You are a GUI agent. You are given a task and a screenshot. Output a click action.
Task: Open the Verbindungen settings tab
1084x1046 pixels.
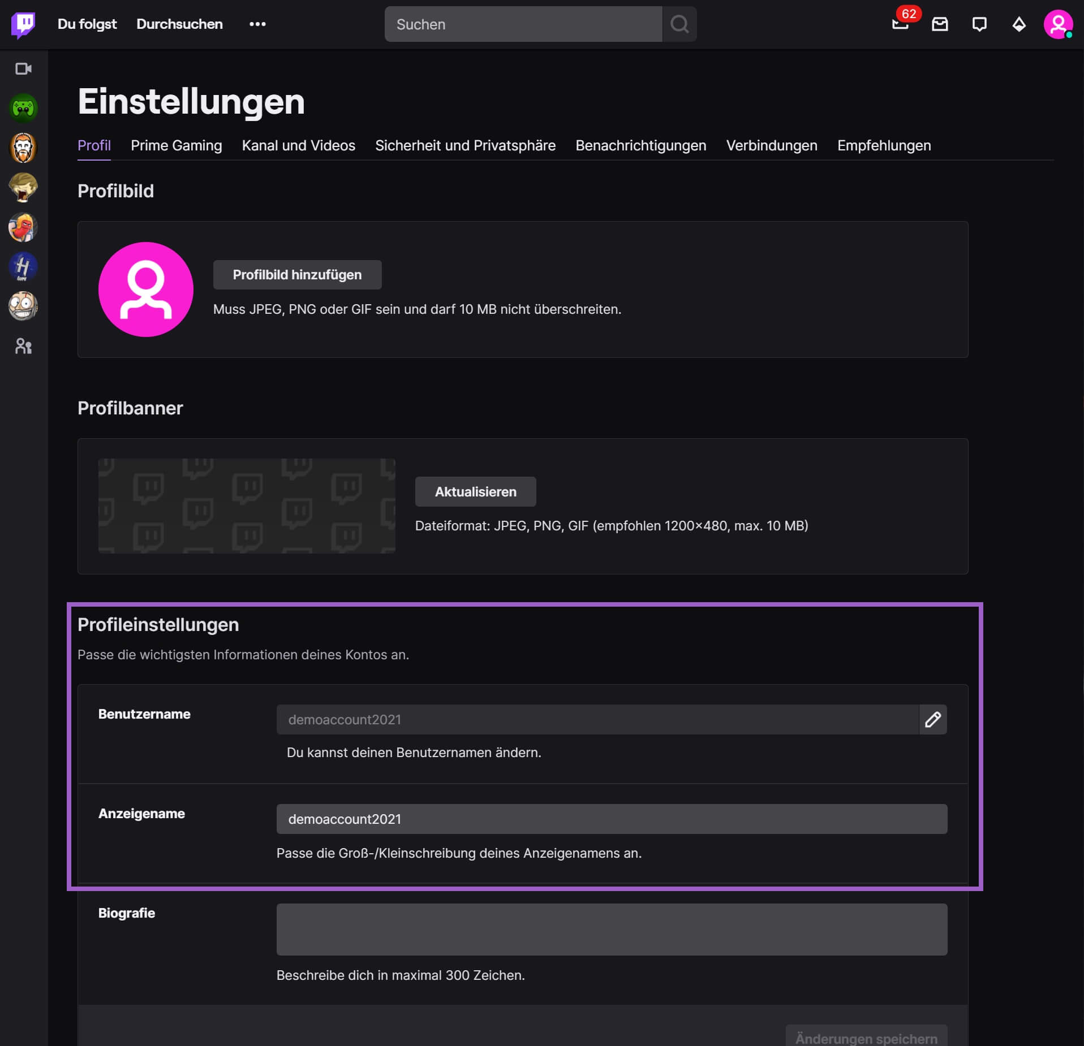[x=772, y=145]
